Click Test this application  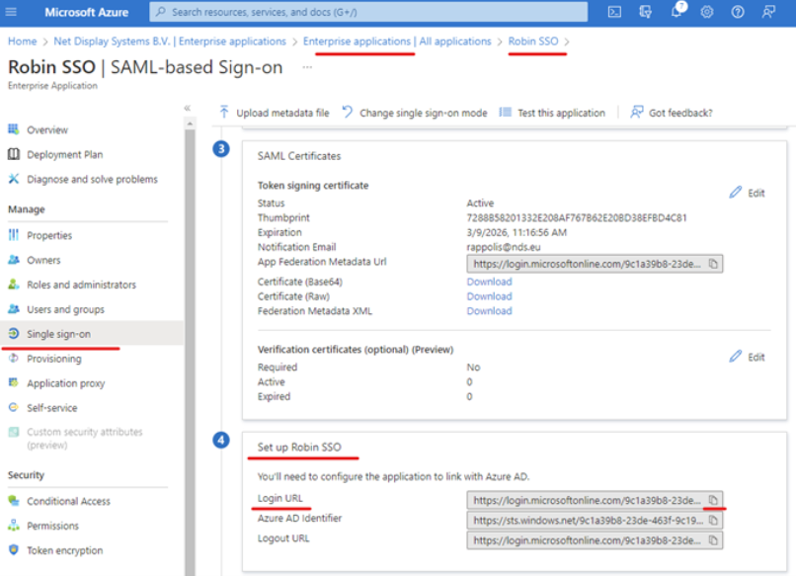(x=552, y=113)
